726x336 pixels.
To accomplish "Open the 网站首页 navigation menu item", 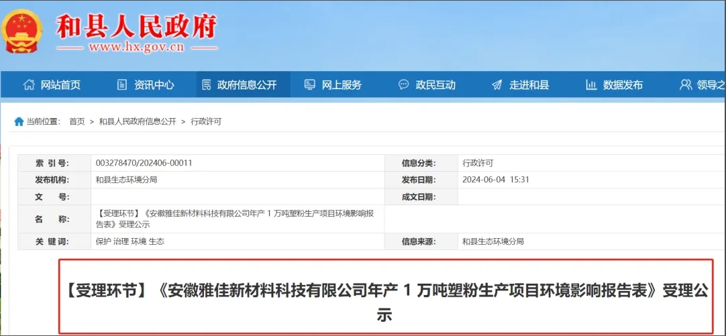I will 60,85.
